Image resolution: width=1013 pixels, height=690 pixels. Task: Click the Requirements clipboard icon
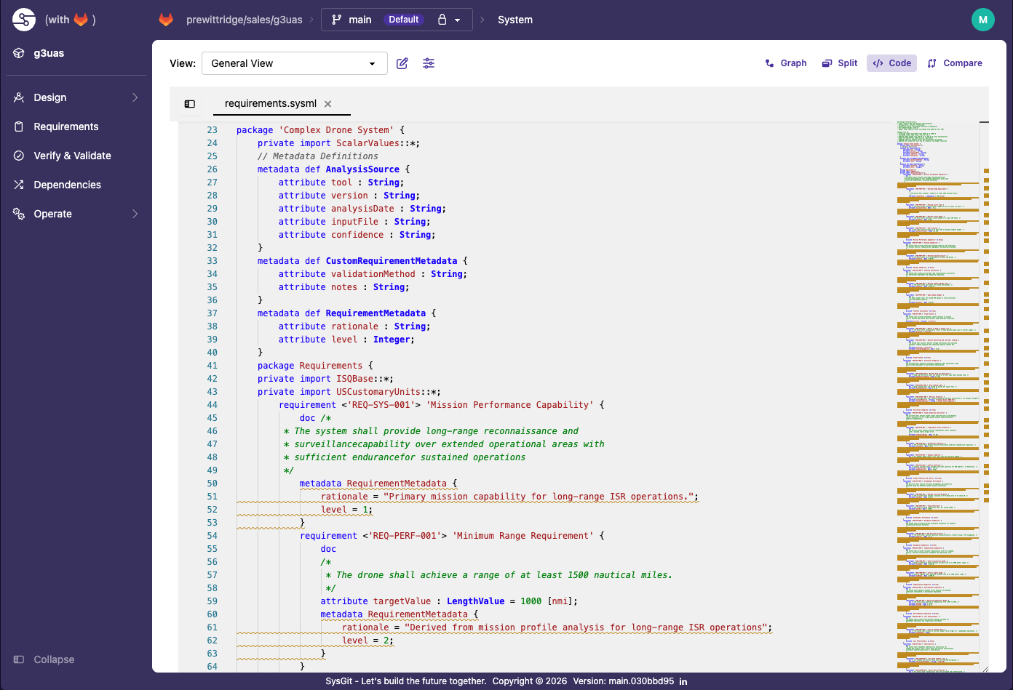coord(19,127)
